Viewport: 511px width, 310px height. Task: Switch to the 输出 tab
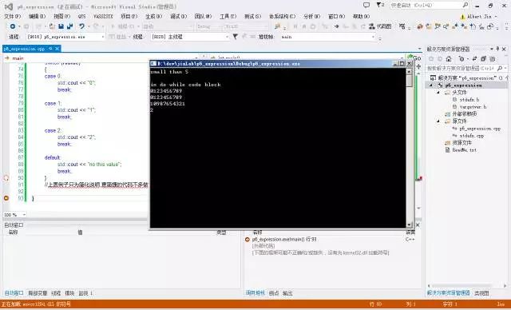(x=287, y=293)
